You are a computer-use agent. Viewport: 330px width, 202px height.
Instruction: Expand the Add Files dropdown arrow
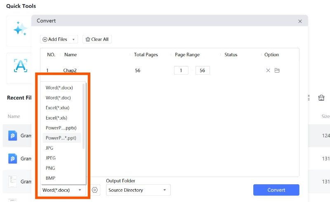coord(73,40)
